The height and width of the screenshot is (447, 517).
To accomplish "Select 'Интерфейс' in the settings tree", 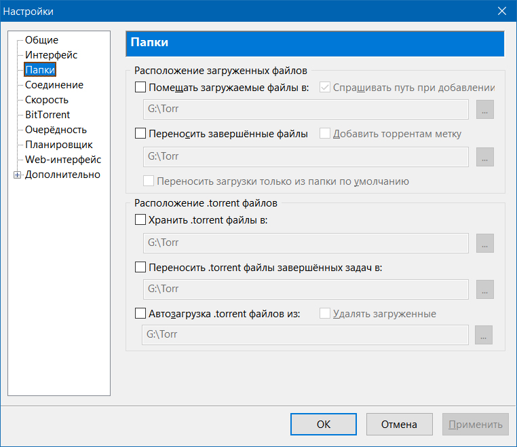I will tap(51, 55).
